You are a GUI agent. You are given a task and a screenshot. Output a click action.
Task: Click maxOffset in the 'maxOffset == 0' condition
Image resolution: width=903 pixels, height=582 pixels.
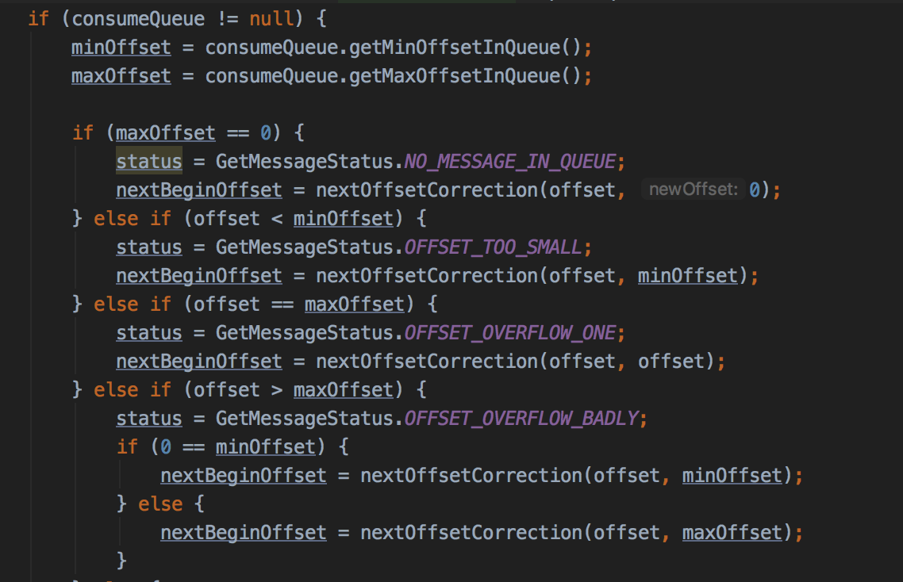165,133
